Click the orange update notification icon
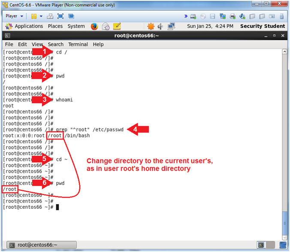Viewport: 290px width, 252px height. click(x=151, y=27)
